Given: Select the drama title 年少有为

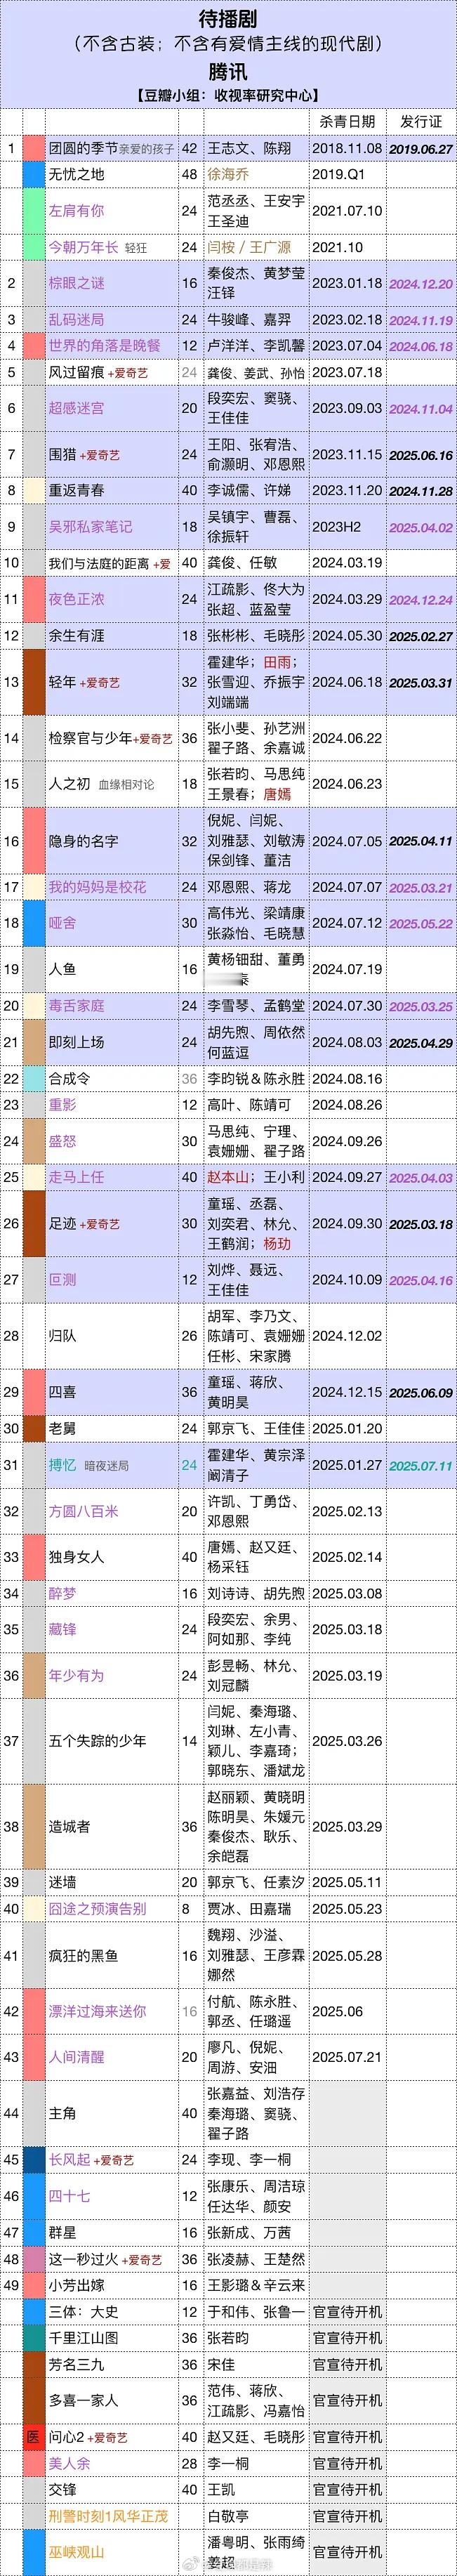Looking at the screenshot, I should click(x=76, y=1675).
